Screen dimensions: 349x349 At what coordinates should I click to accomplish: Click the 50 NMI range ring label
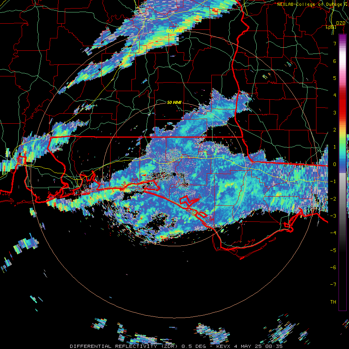(174, 102)
